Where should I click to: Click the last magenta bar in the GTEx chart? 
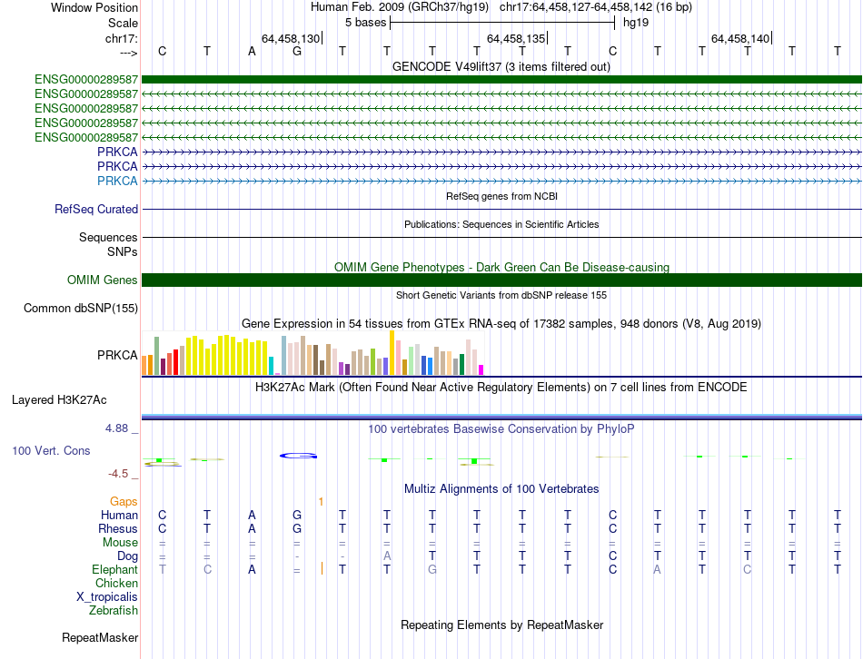click(x=481, y=370)
